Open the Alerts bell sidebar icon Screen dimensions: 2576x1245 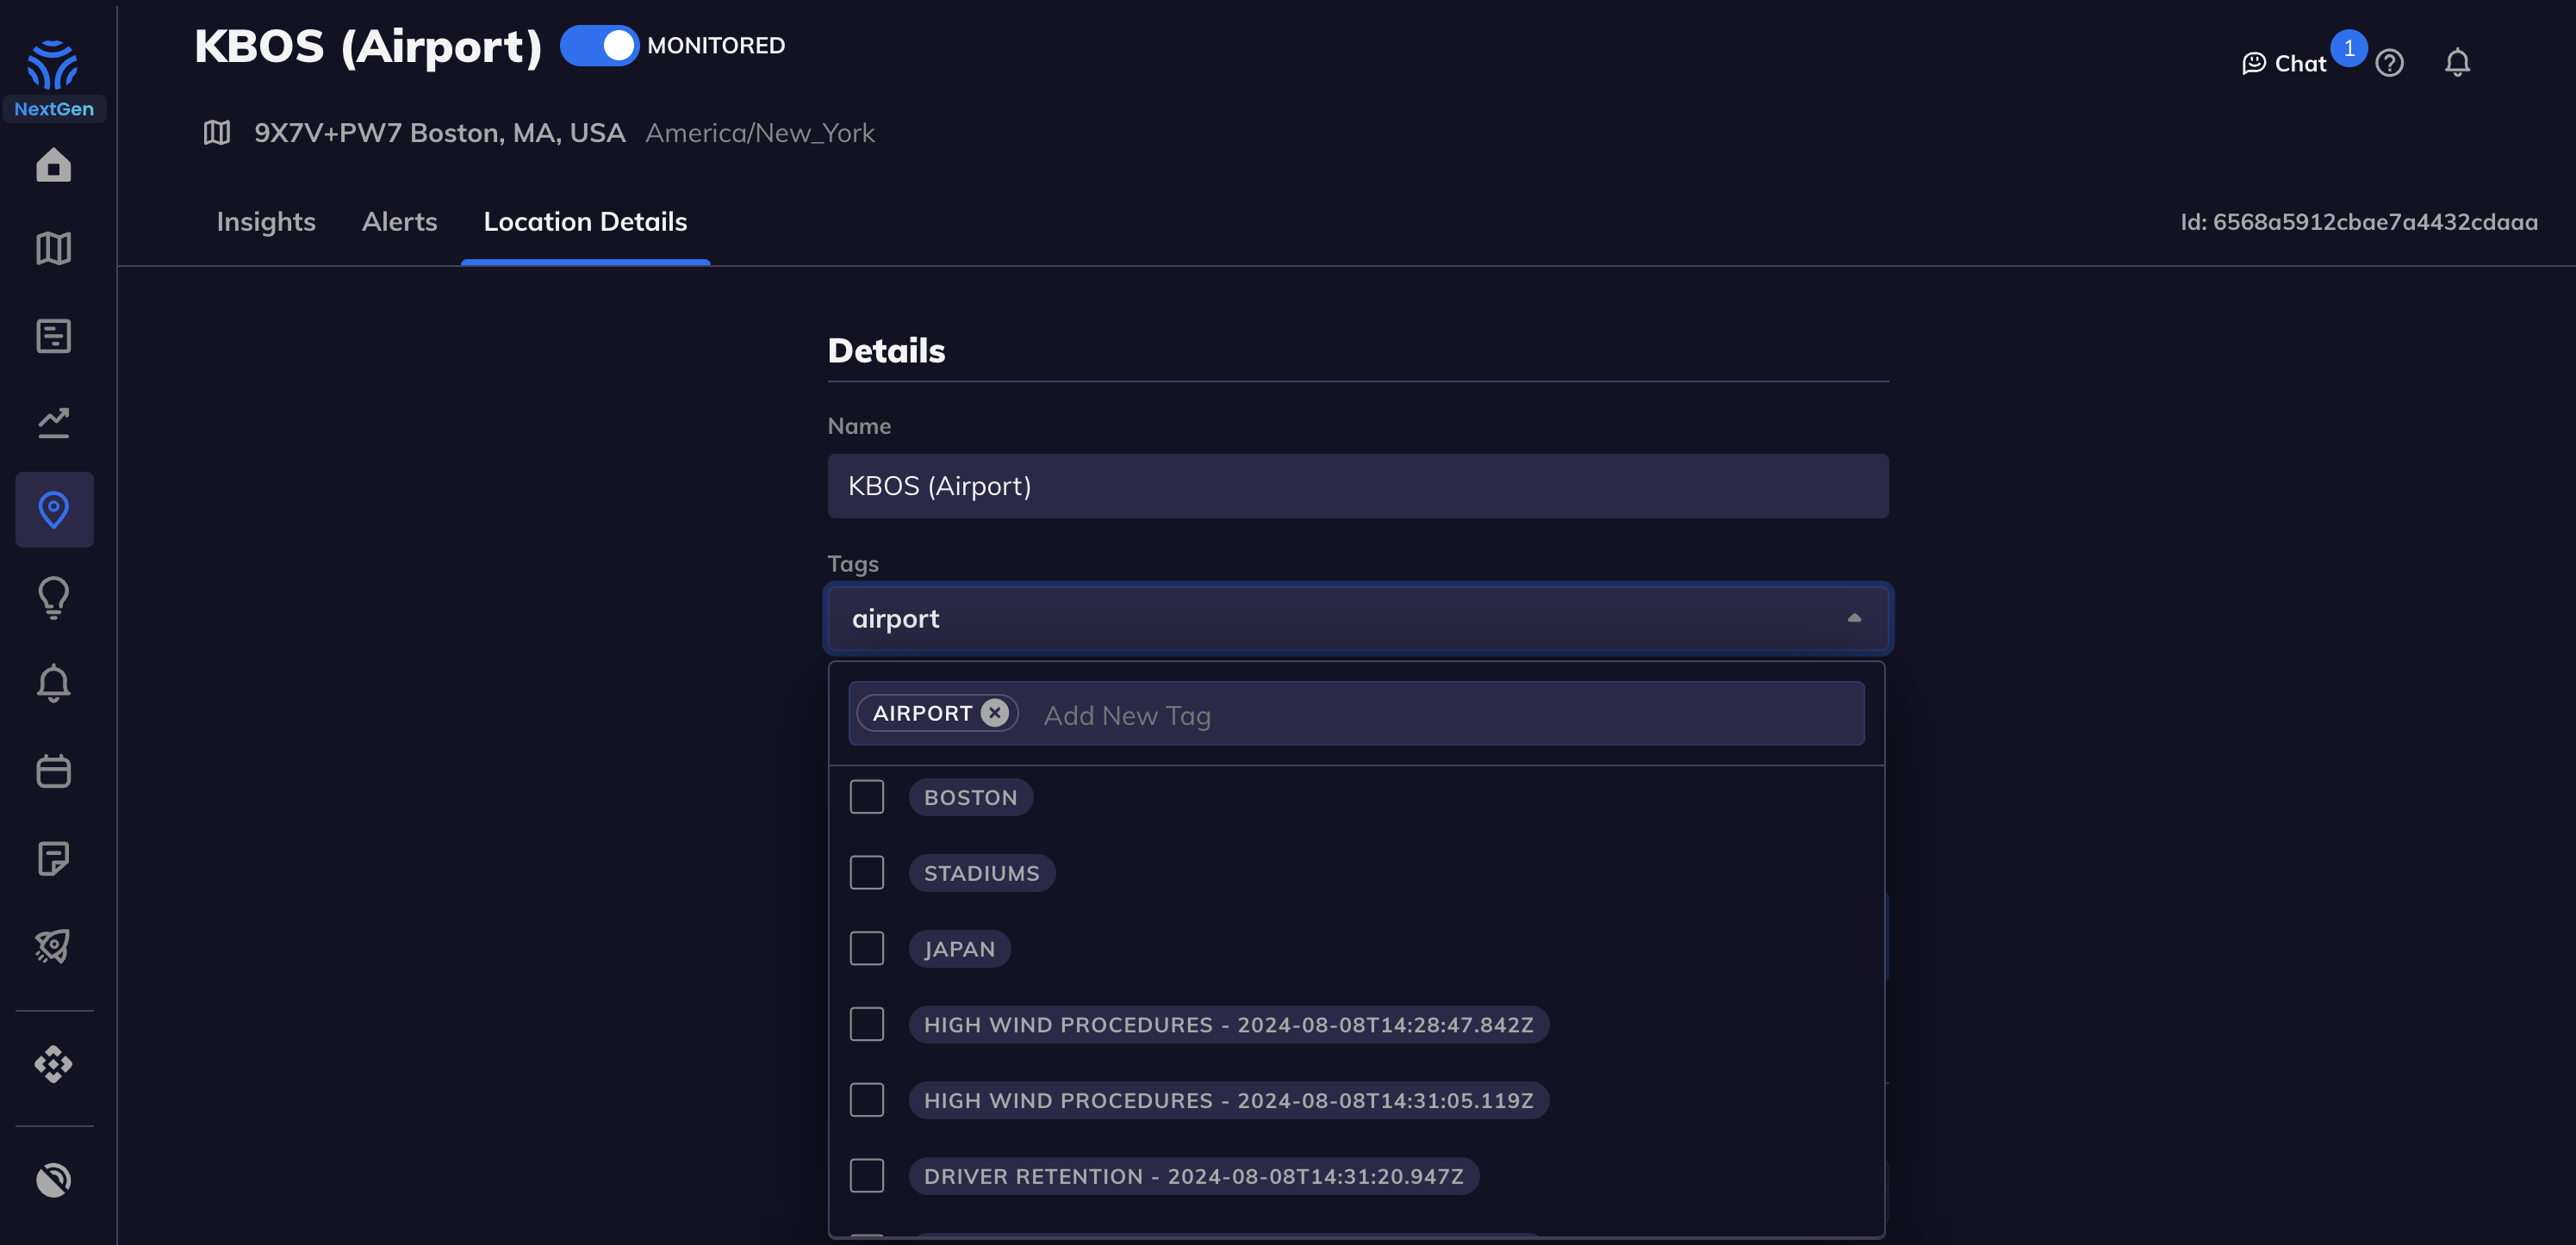(x=53, y=684)
